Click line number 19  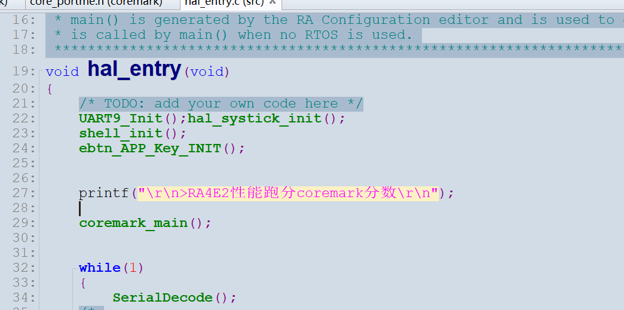point(23,72)
